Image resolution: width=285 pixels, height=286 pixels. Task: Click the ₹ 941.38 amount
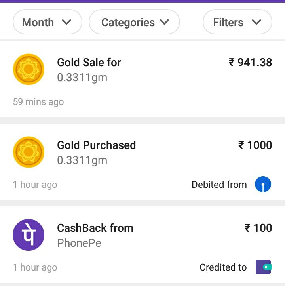[x=250, y=62]
